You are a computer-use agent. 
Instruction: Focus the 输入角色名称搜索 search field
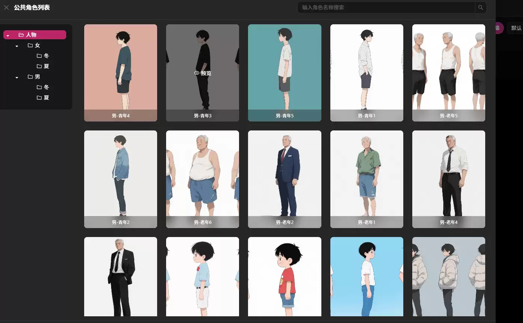(386, 7)
